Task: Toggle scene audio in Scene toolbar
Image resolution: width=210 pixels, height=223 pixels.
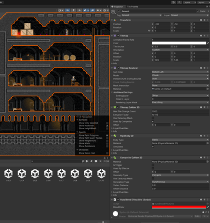Action: pyautogui.click(x=80, y=10)
